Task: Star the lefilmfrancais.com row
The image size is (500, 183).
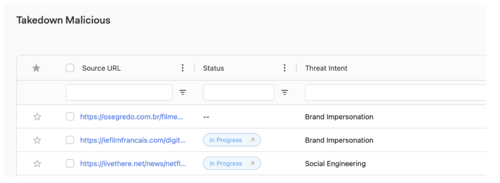Action: (x=37, y=140)
